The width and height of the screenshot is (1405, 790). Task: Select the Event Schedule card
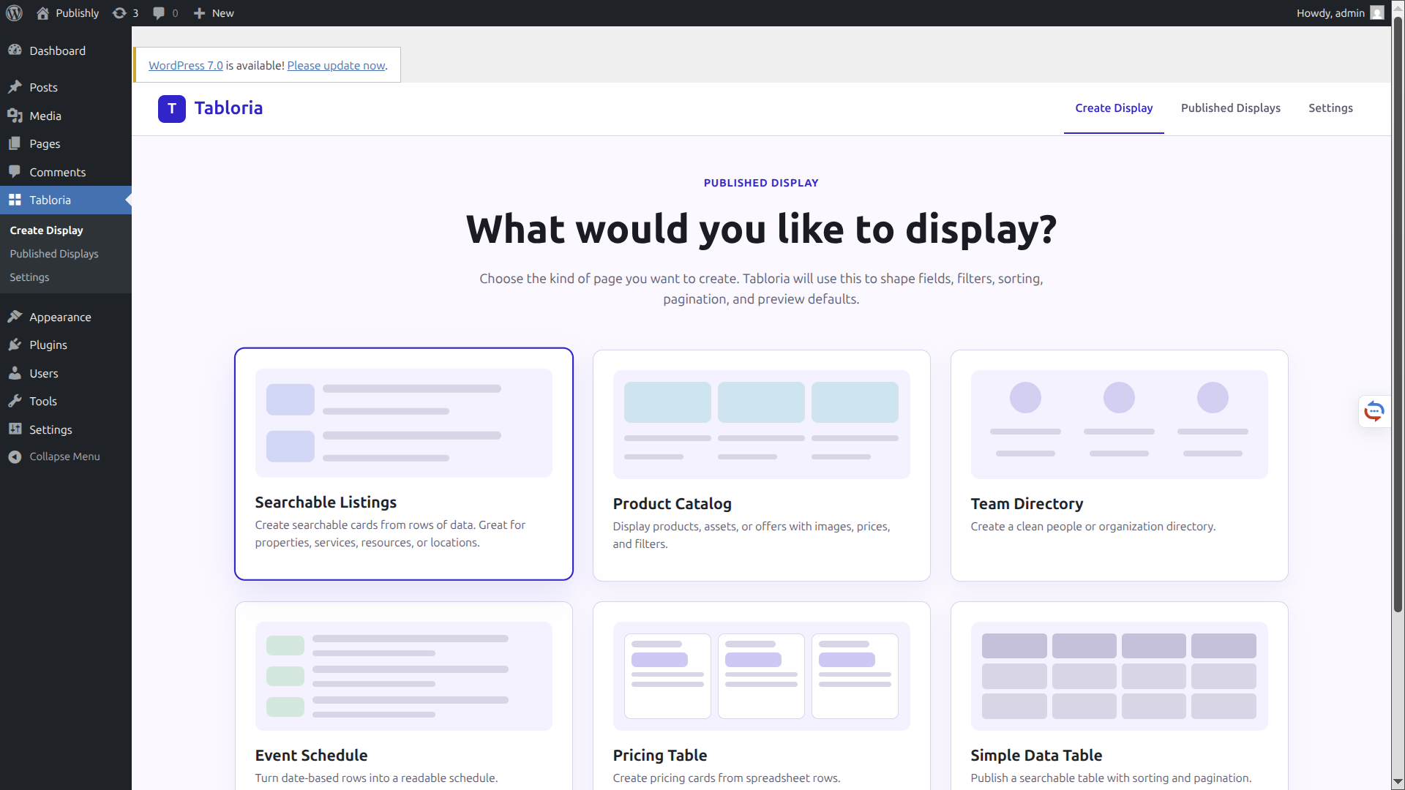pyautogui.click(x=404, y=696)
